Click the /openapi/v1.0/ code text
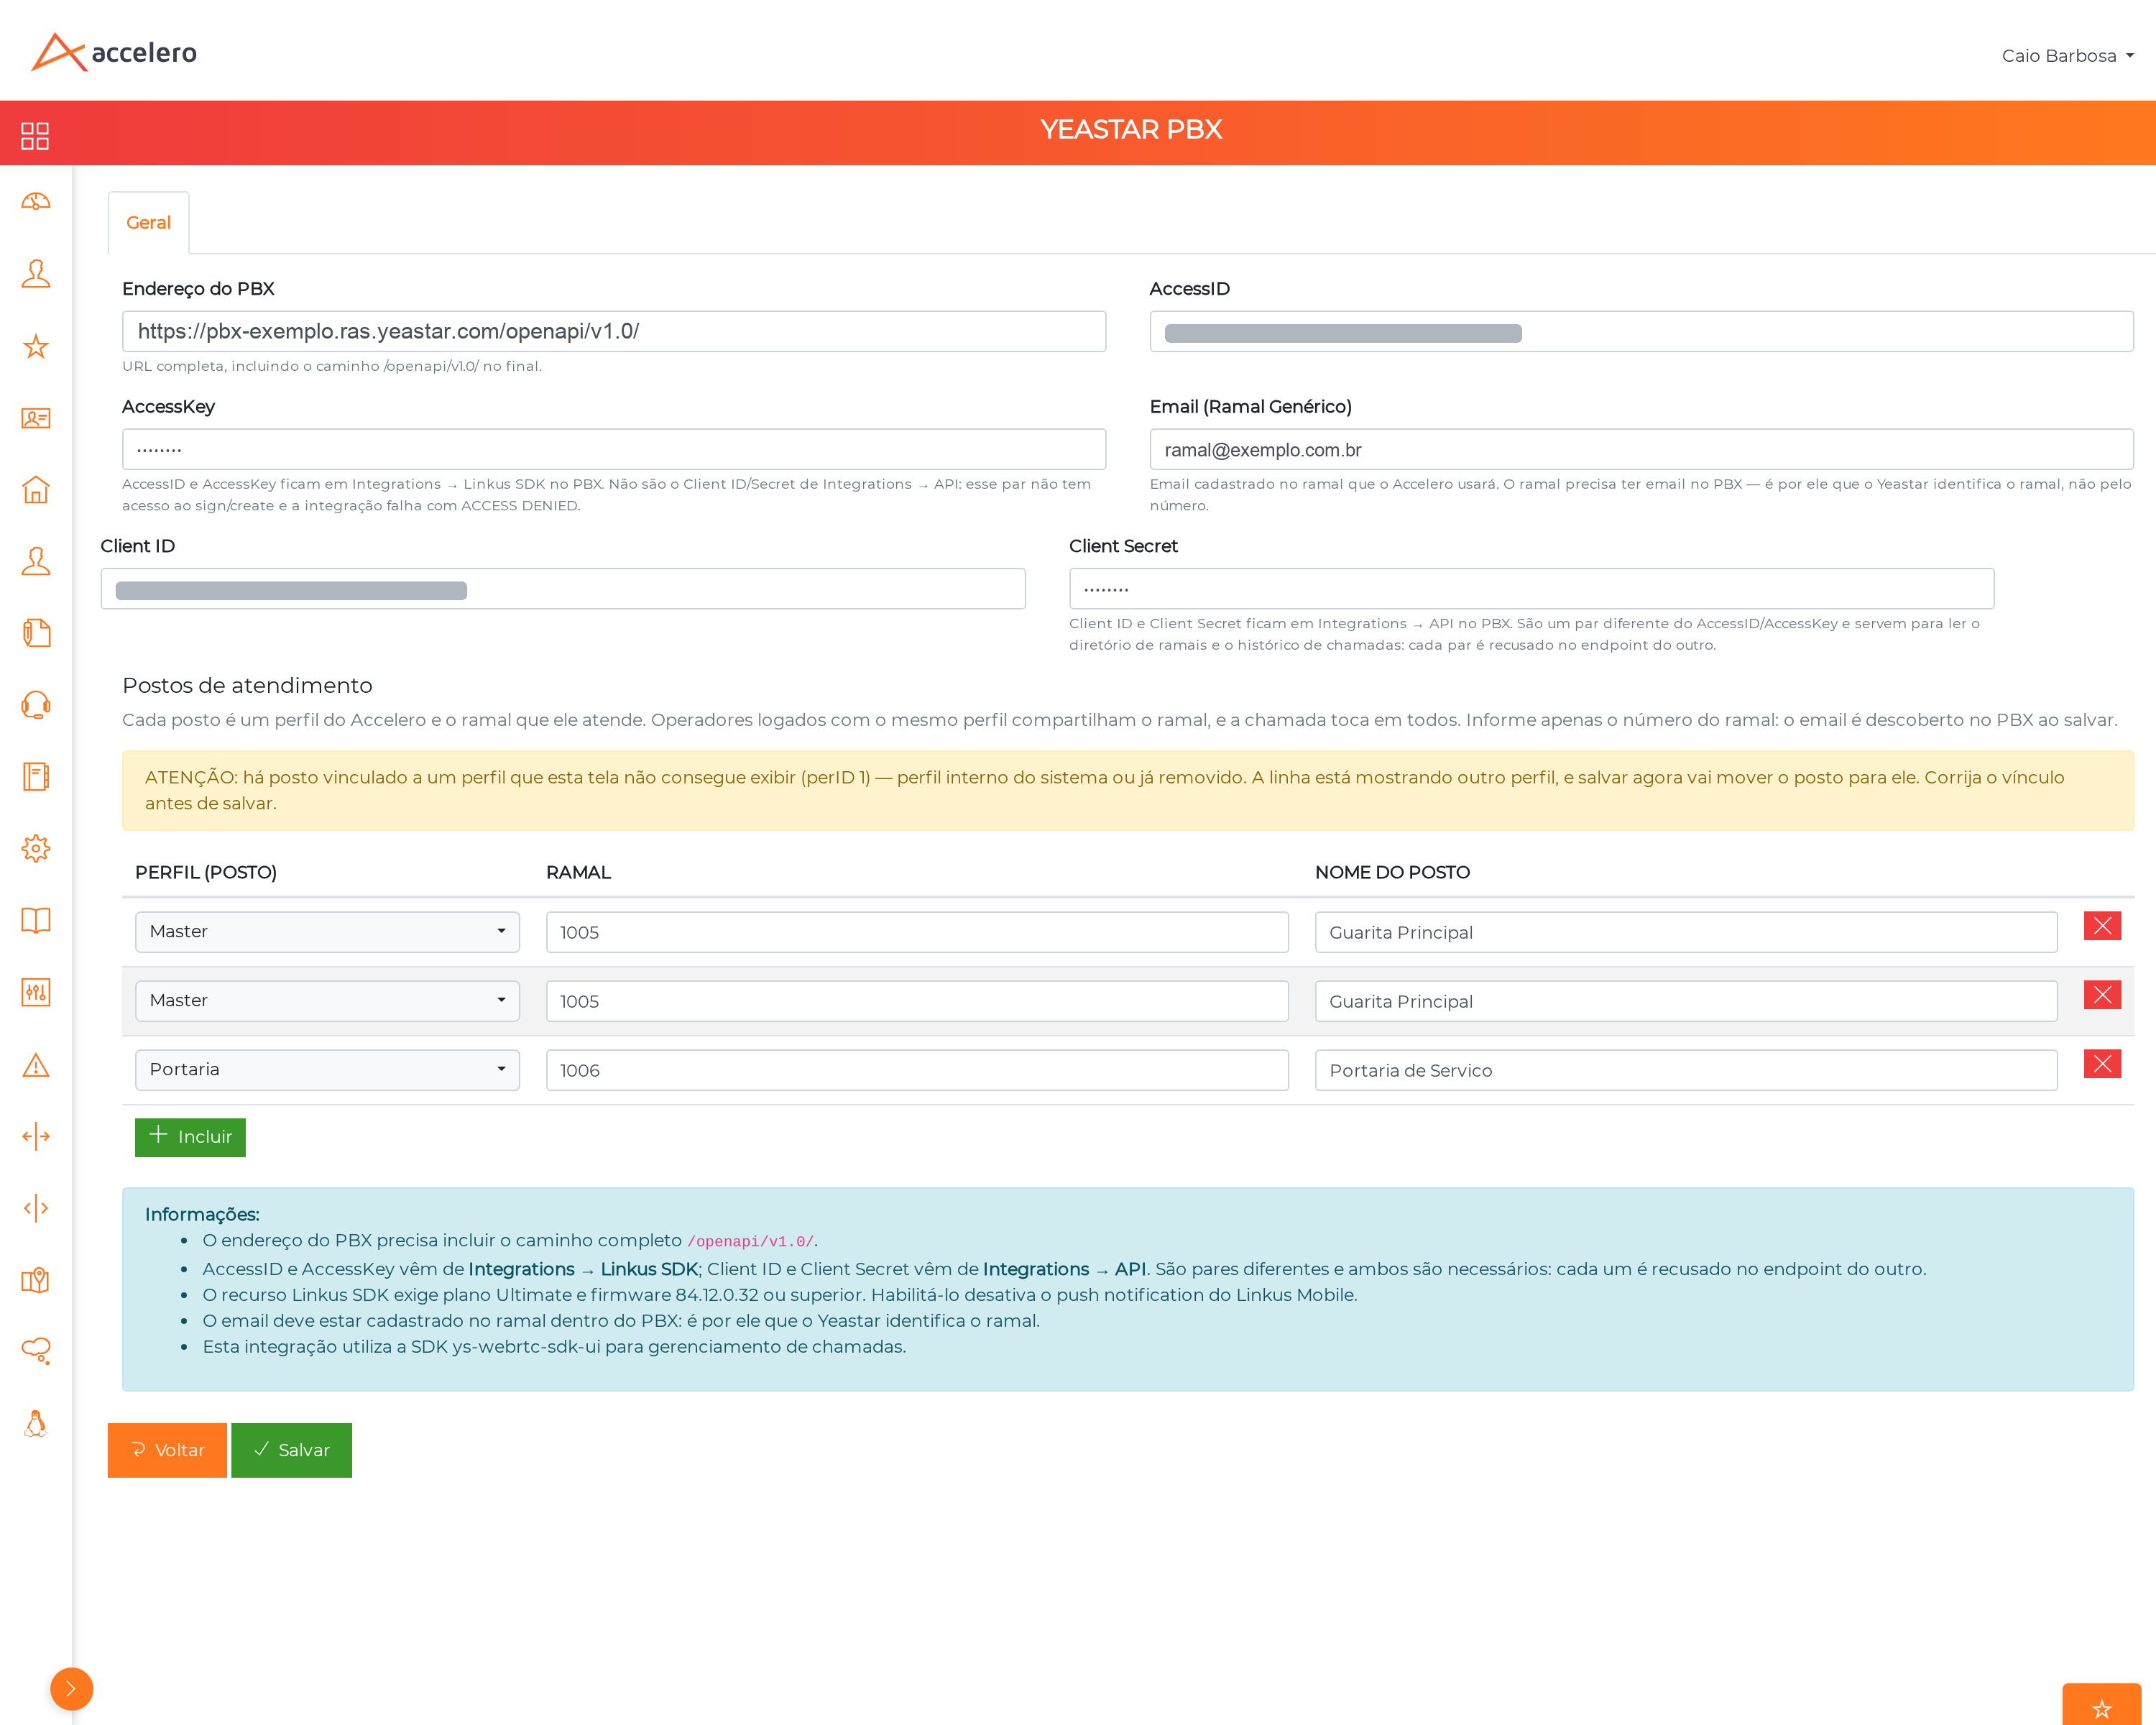The height and width of the screenshot is (1725, 2156). pos(750,1241)
